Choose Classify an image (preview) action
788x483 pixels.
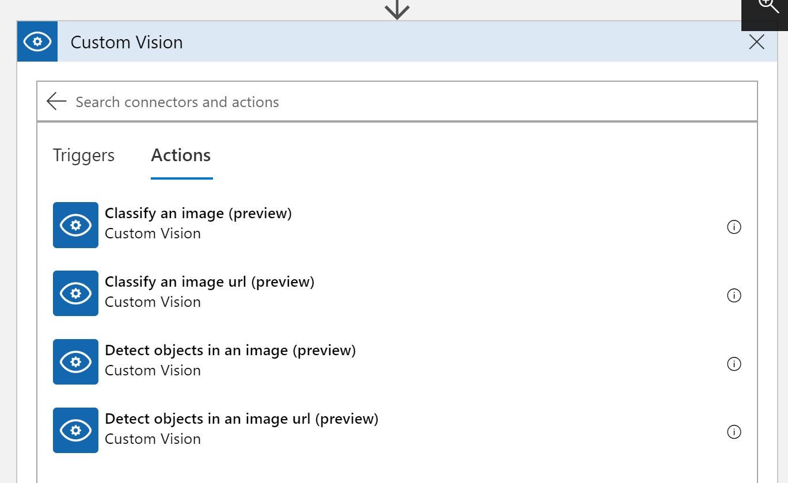click(x=198, y=214)
